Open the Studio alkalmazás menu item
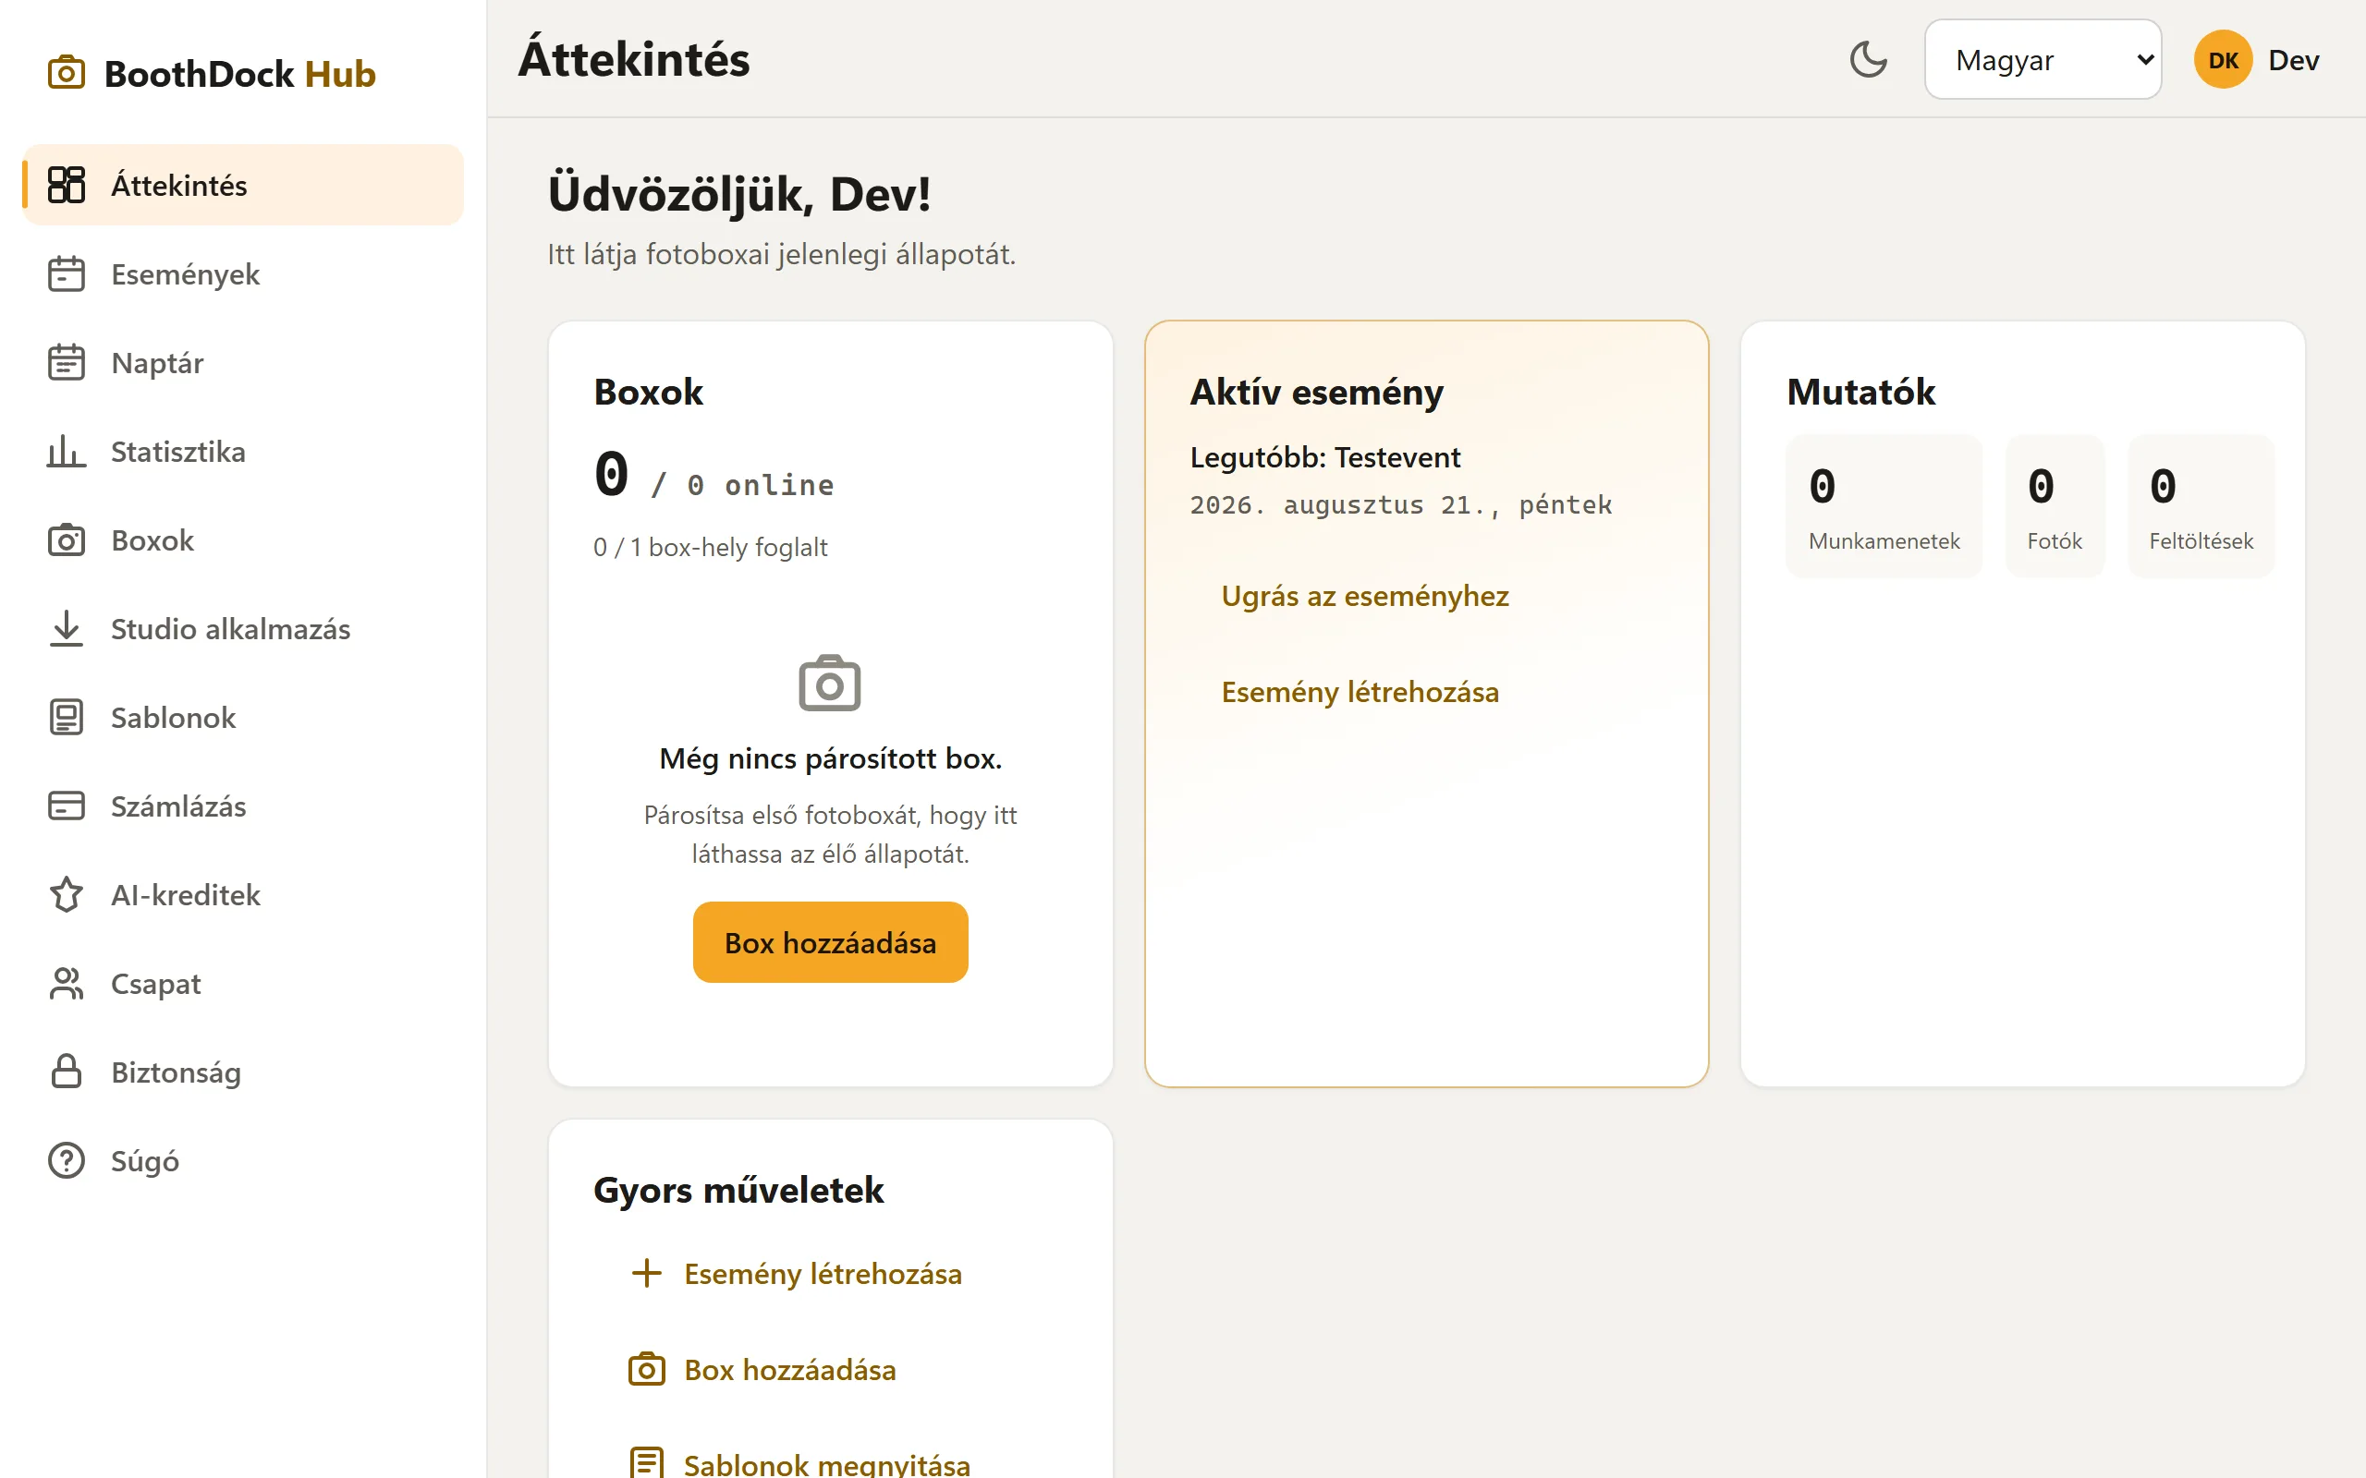Viewport: 2366px width, 1478px height. (242, 628)
